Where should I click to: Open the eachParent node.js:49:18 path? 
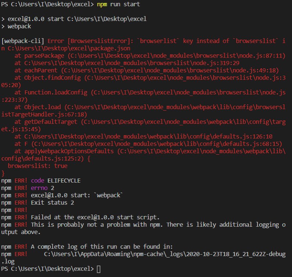[x=170, y=70]
